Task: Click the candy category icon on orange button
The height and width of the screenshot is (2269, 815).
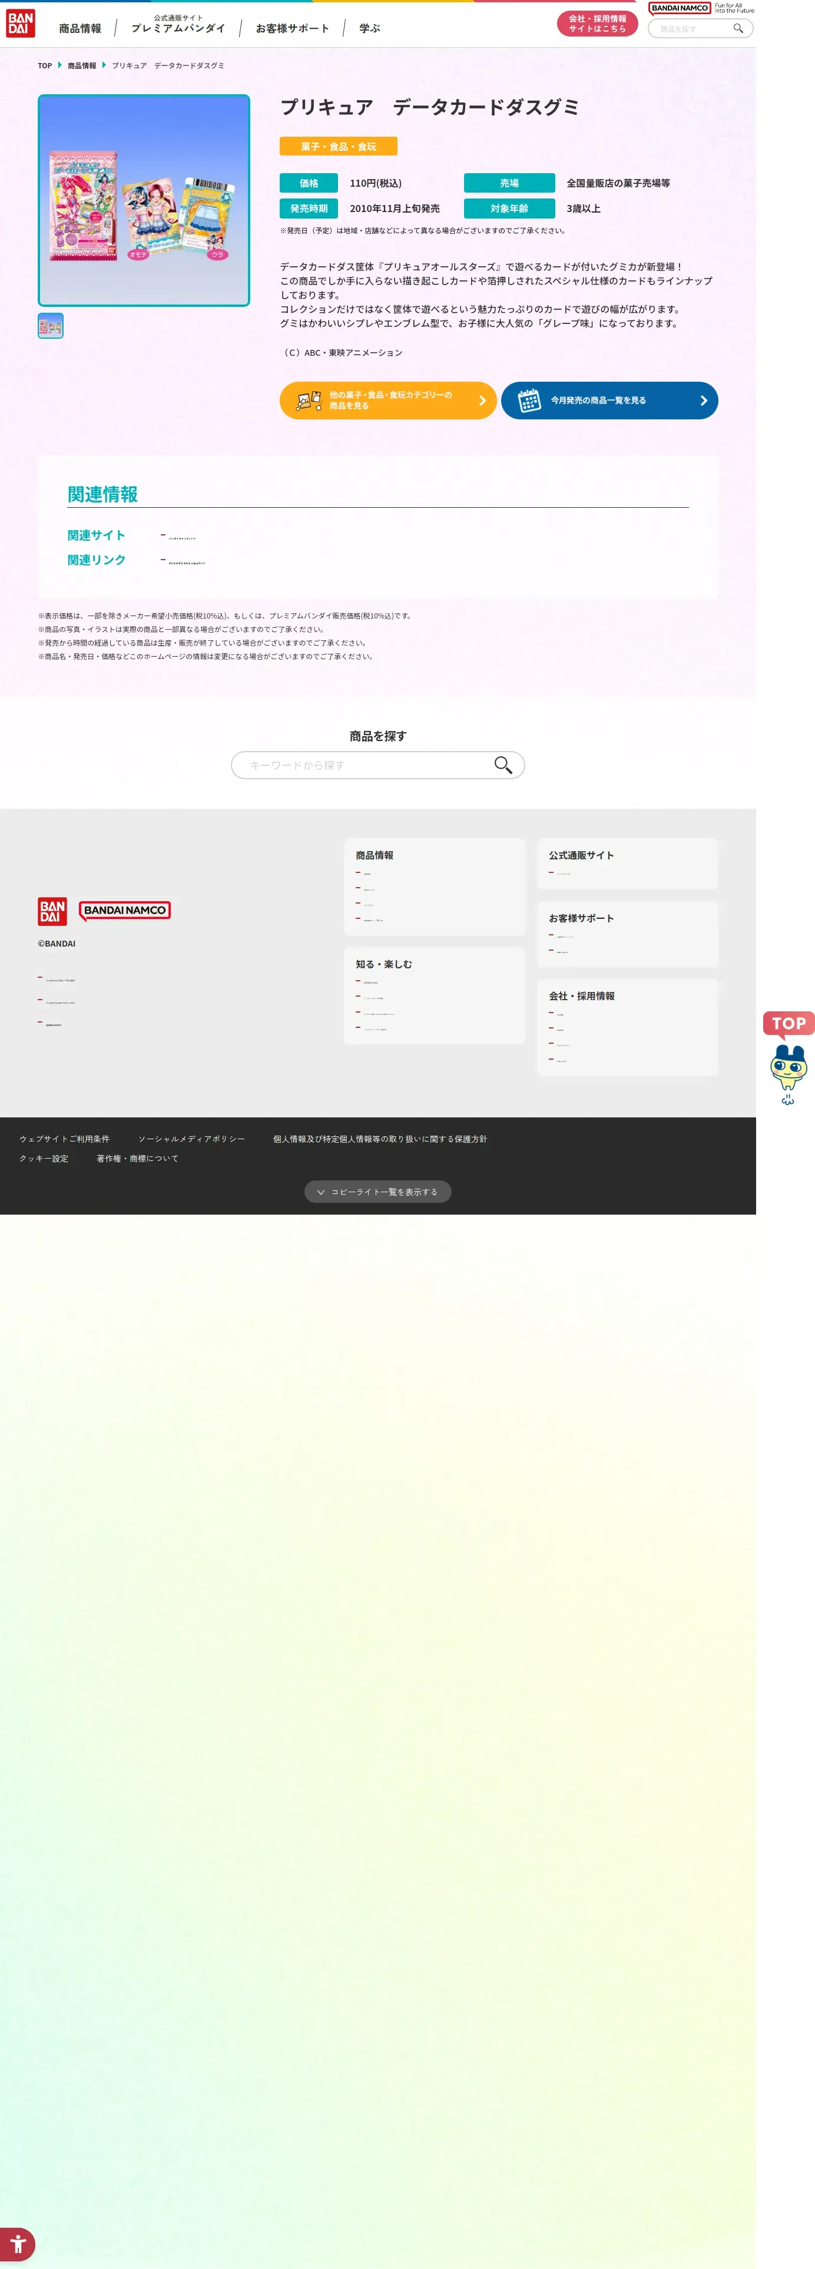Action: click(x=309, y=401)
